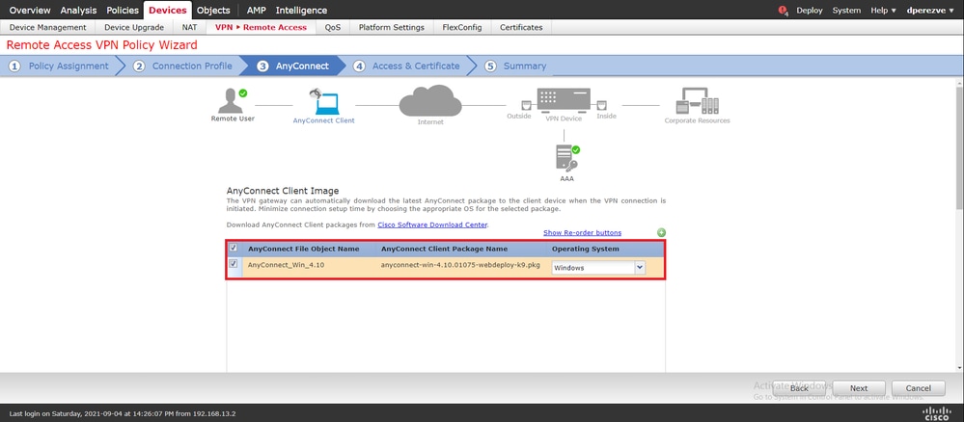Viewport: 964px width, 422px height.
Task: Switch to Device Upgrade tab
Action: 134,27
